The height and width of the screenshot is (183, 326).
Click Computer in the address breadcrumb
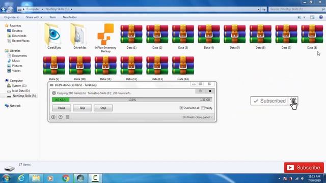tap(33, 9)
